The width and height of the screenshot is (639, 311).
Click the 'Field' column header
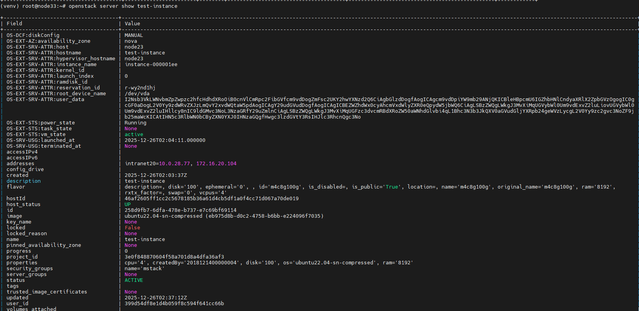[14, 24]
